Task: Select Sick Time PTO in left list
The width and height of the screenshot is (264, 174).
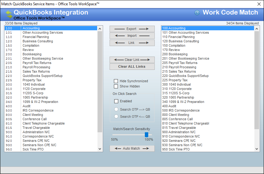Action: point(51,150)
